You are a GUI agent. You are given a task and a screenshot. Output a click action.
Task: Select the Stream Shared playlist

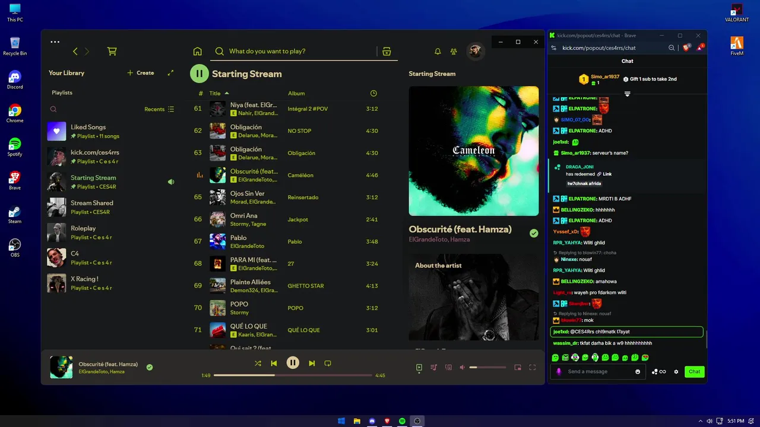click(x=111, y=207)
